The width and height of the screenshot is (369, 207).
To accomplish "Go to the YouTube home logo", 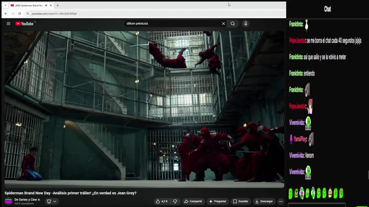I will [x=25, y=24].
